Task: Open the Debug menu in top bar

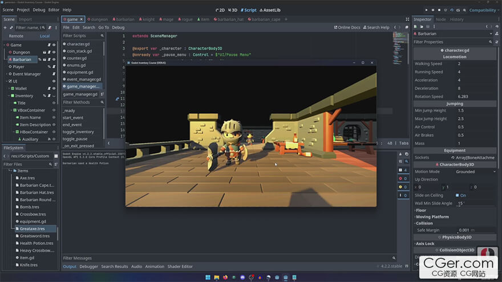Action: (x=39, y=10)
